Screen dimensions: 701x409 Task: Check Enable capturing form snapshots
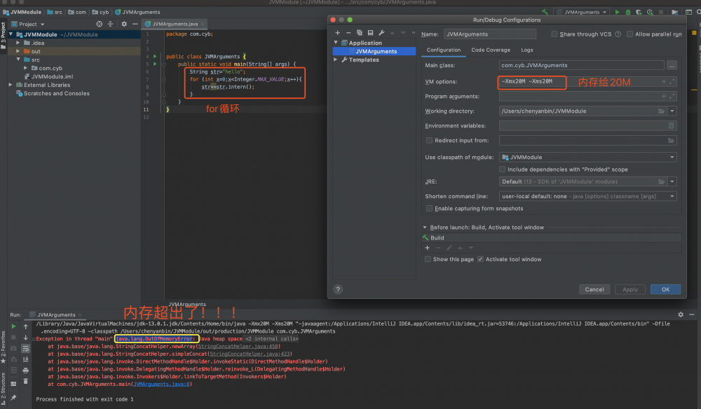(x=430, y=209)
